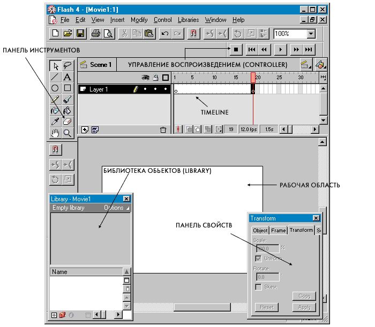Select the Arrow tool

56,66
